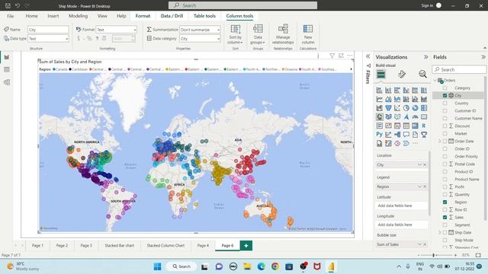This screenshot has height=274, width=488.
Task: Pick the Ribbon chart visual
Action: tap(424, 99)
